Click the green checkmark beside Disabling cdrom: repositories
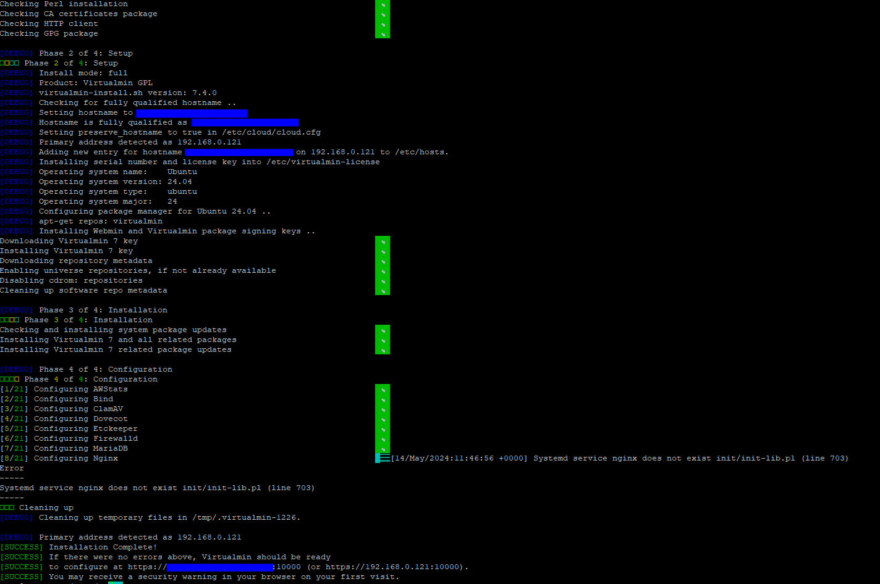 (383, 280)
